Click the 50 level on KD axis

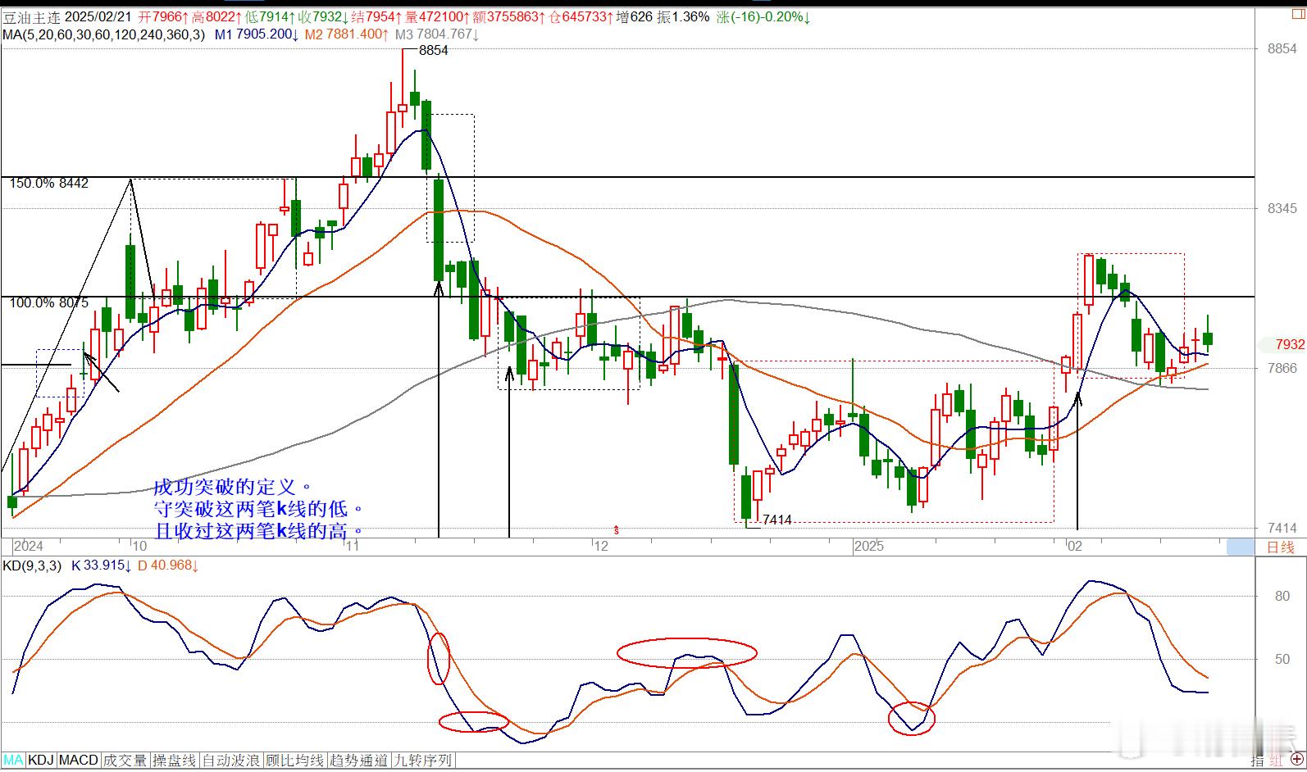[1282, 659]
